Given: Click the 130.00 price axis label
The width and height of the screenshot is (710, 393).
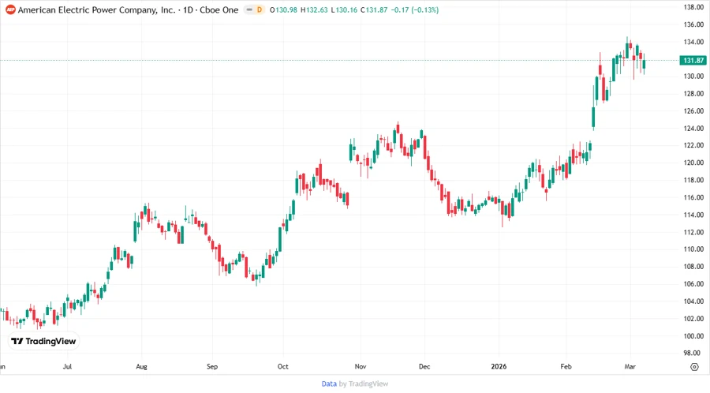Looking at the screenshot, I should [x=693, y=76].
